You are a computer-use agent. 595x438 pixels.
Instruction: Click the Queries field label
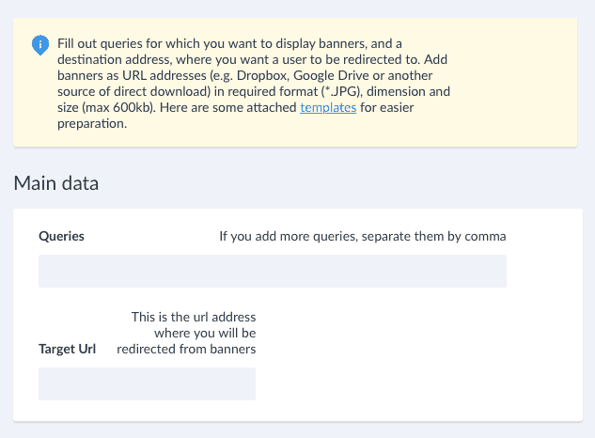61,236
